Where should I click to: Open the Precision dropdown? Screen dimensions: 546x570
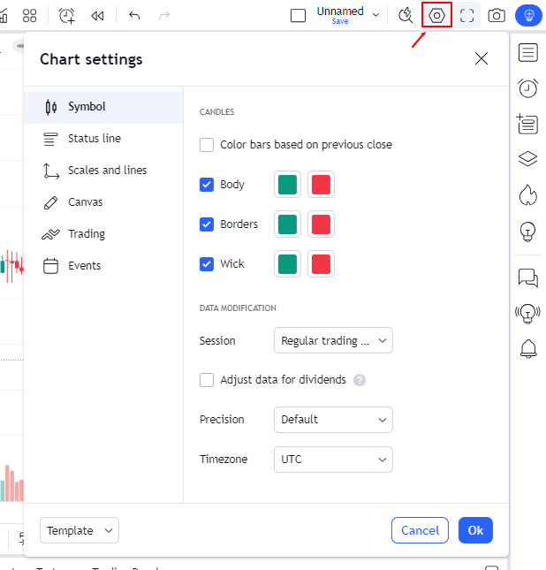(x=333, y=419)
